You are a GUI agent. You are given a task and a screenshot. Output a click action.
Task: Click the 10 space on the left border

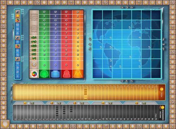click(4, 74)
